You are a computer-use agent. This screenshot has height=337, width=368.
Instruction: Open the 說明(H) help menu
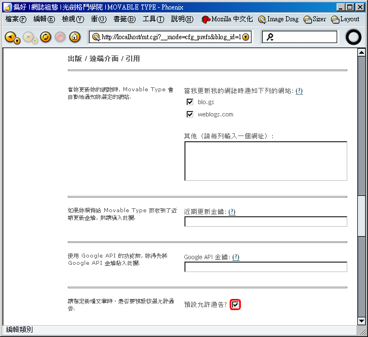[183, 19]
